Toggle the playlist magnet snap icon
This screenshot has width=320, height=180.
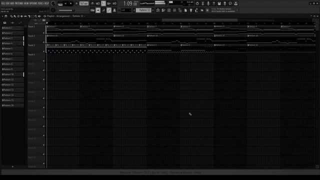[6, 16]
